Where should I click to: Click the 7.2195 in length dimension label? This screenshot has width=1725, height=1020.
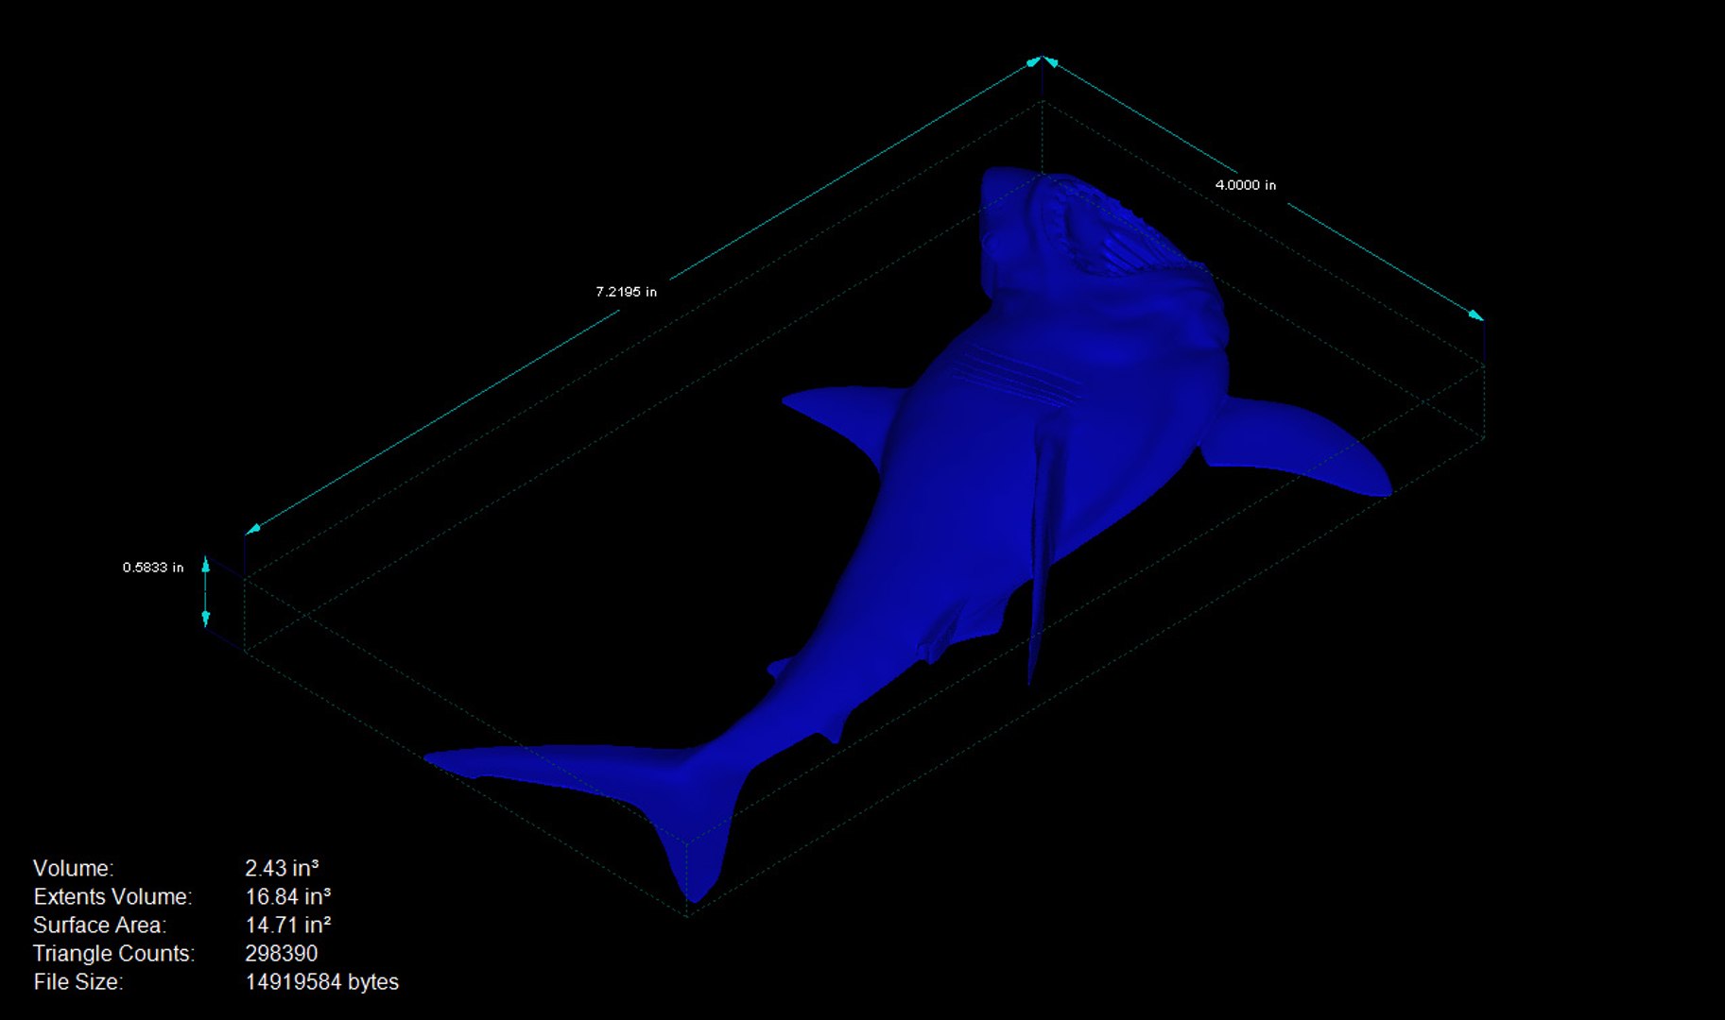[x=626, y=292]
